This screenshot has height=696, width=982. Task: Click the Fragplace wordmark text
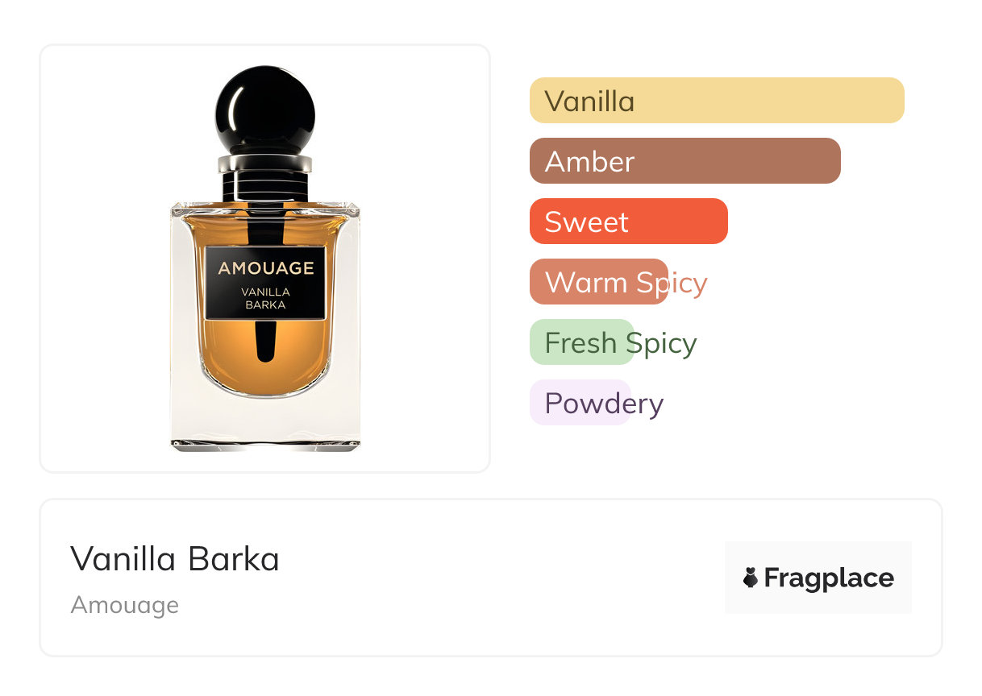click(x=829, y=578)
